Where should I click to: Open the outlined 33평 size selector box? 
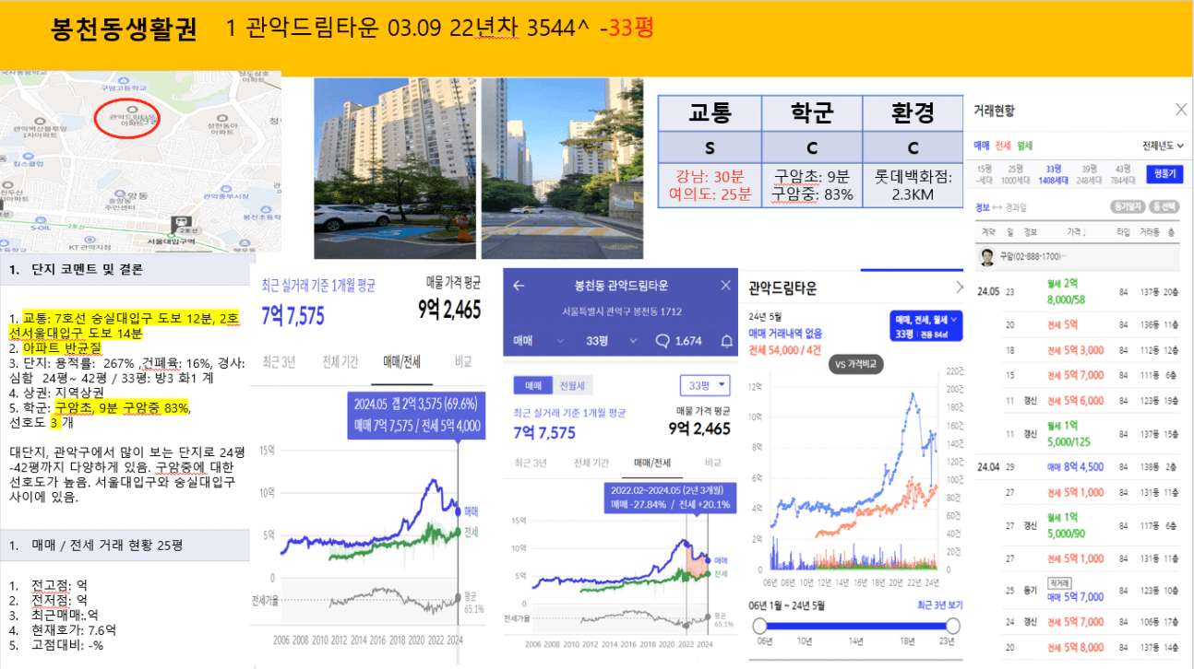[x=705, y=385]
